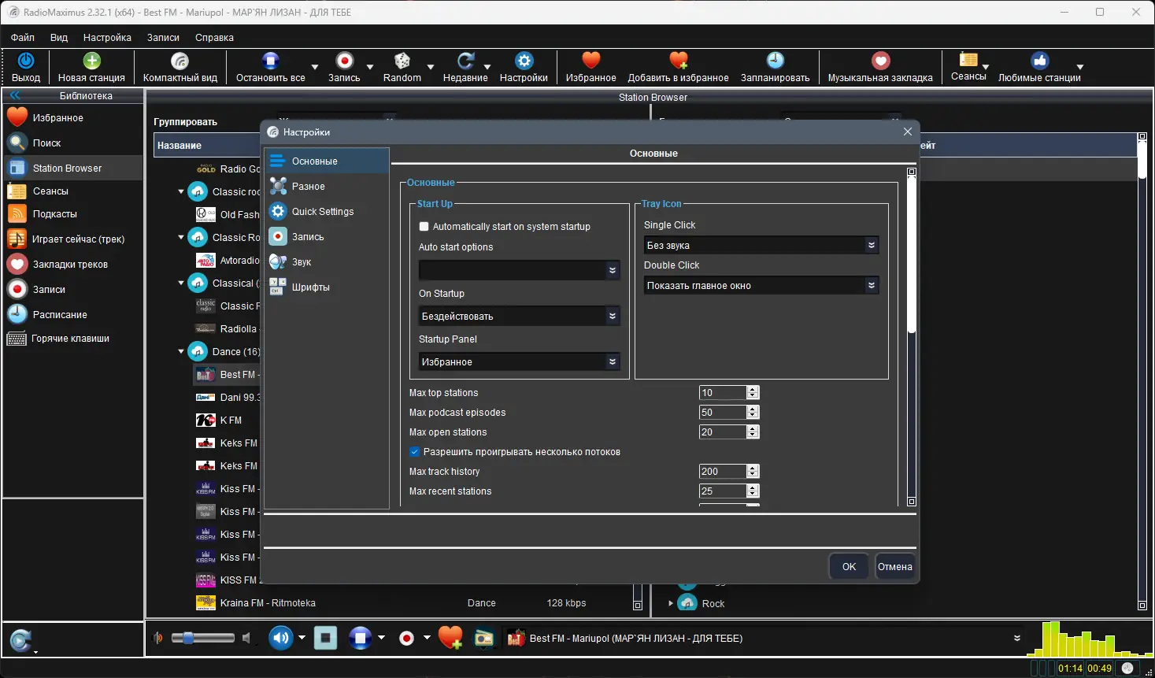This screenshot has height=678, width=1155.
Task: Open Подкасты in the library
Action: [73, 214]
